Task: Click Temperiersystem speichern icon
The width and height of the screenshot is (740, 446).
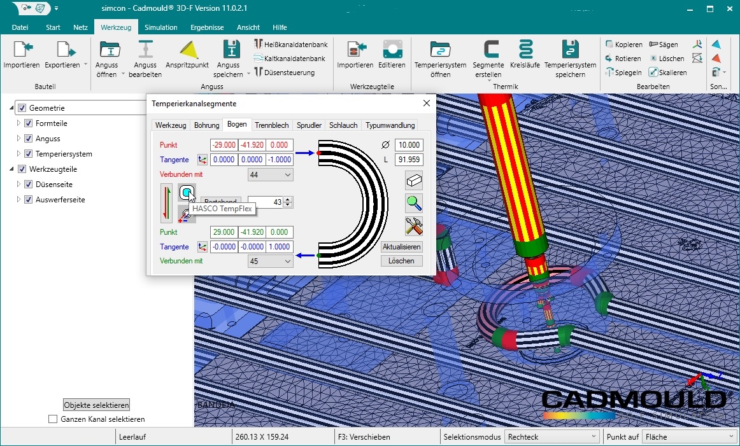Action: 570,49
